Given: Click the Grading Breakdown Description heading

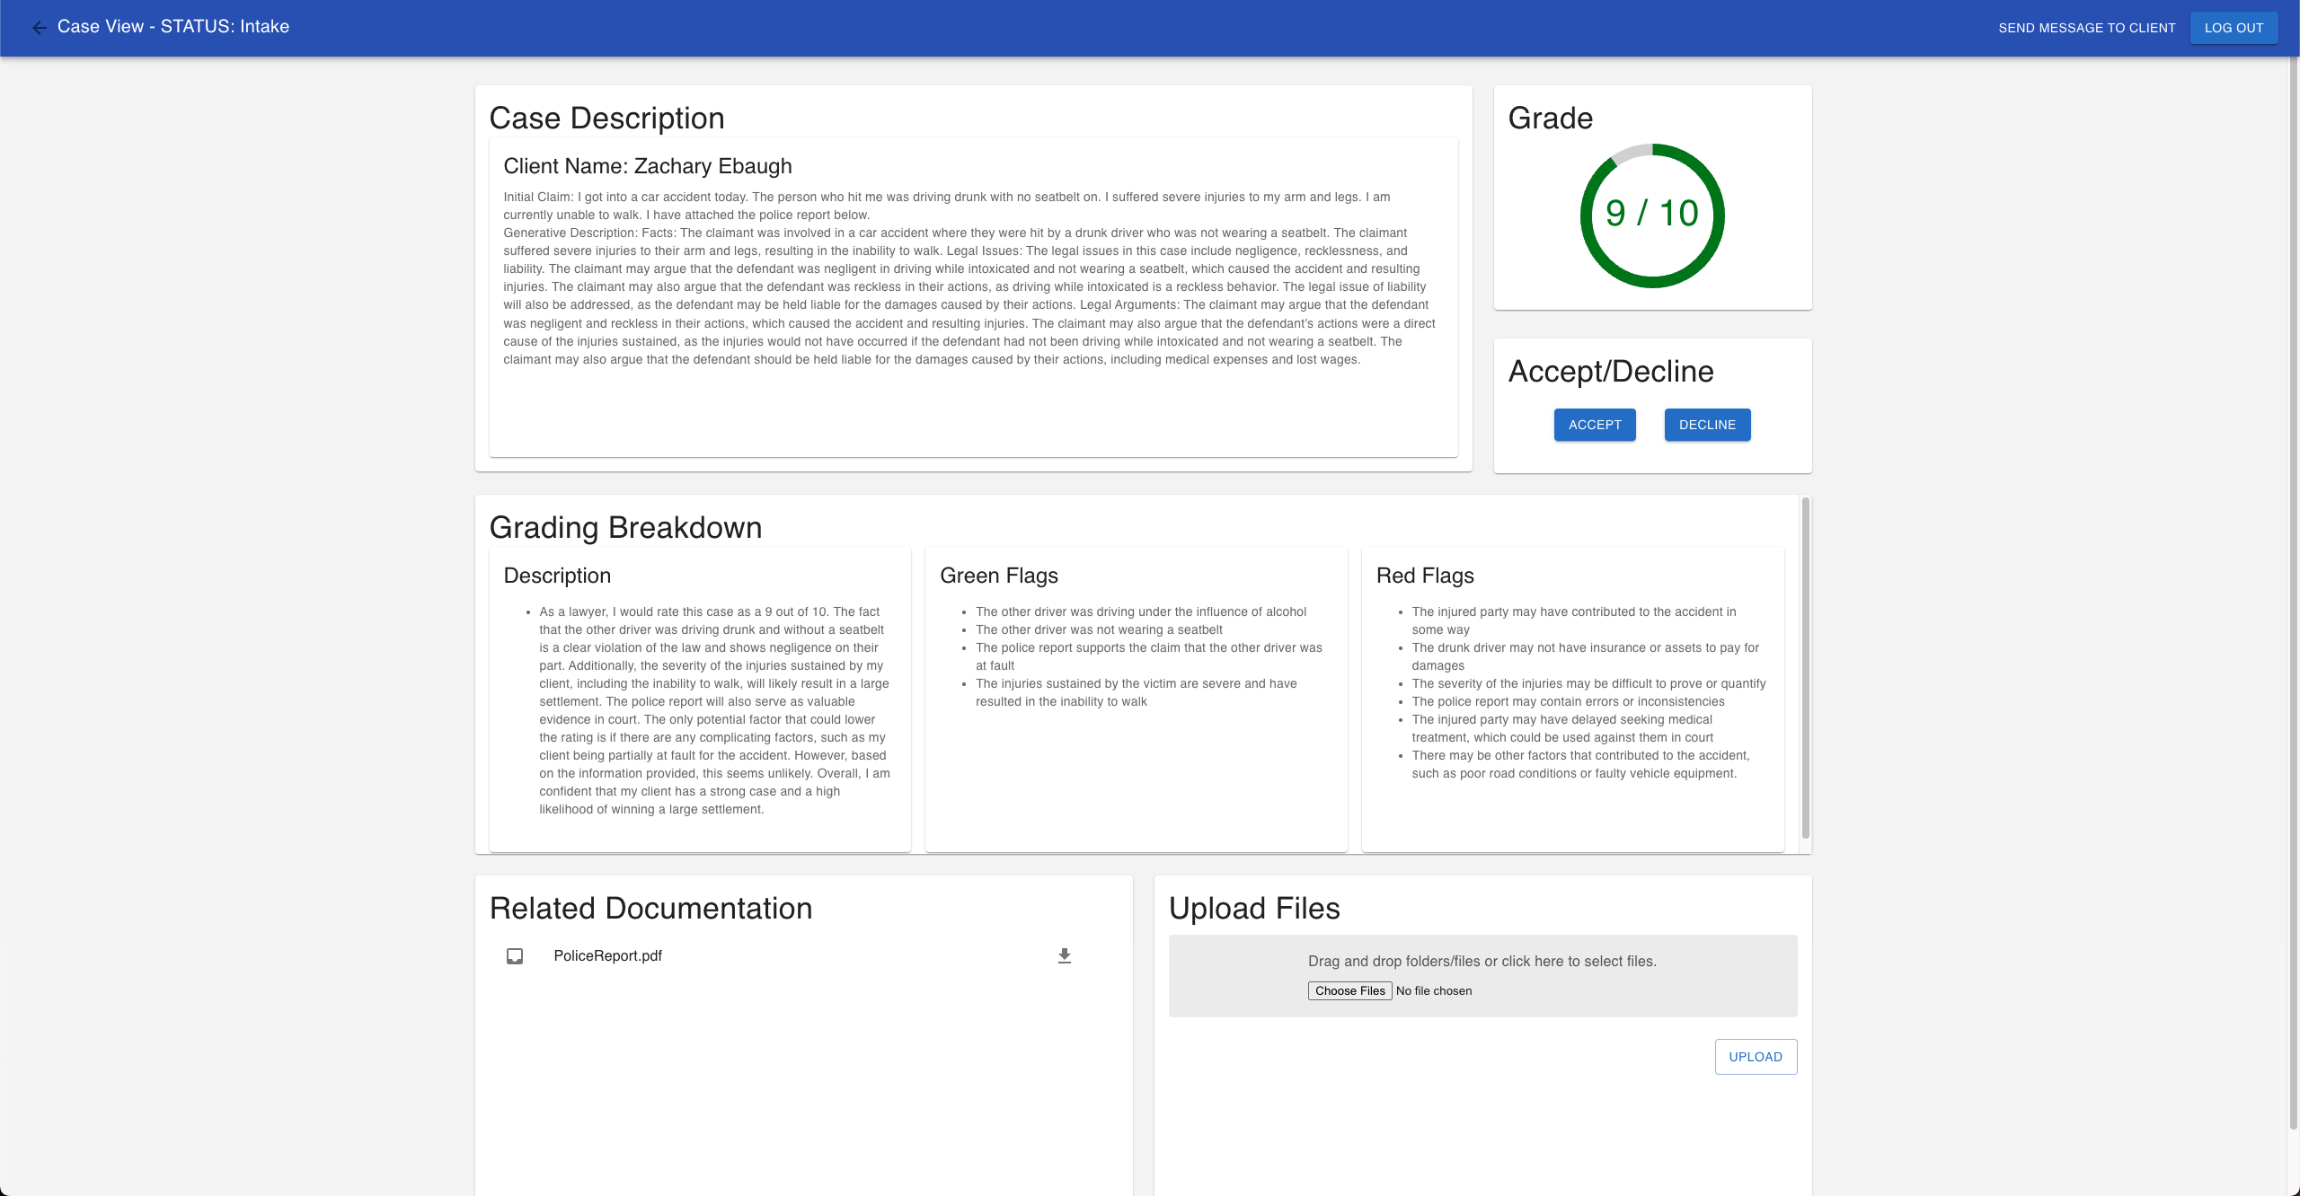Looking at the screenshot, I should pos(557,576).
